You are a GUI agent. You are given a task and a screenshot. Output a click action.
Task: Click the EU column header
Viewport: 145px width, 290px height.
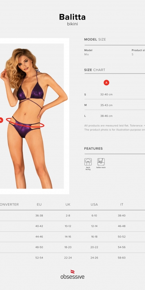pyautogui.click(x=39, y=204)
